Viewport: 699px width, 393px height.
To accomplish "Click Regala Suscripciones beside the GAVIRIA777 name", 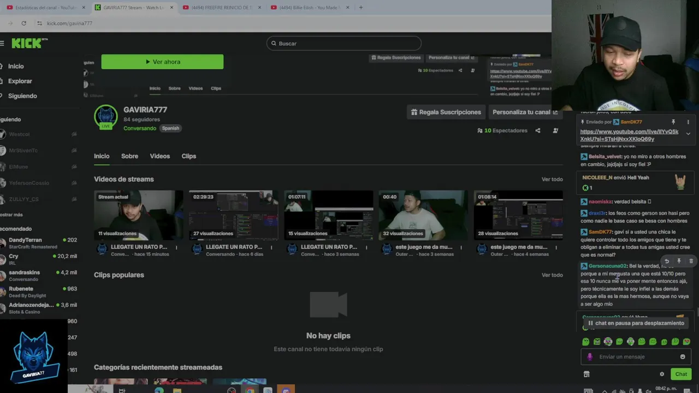I will [x=446, y=112].
